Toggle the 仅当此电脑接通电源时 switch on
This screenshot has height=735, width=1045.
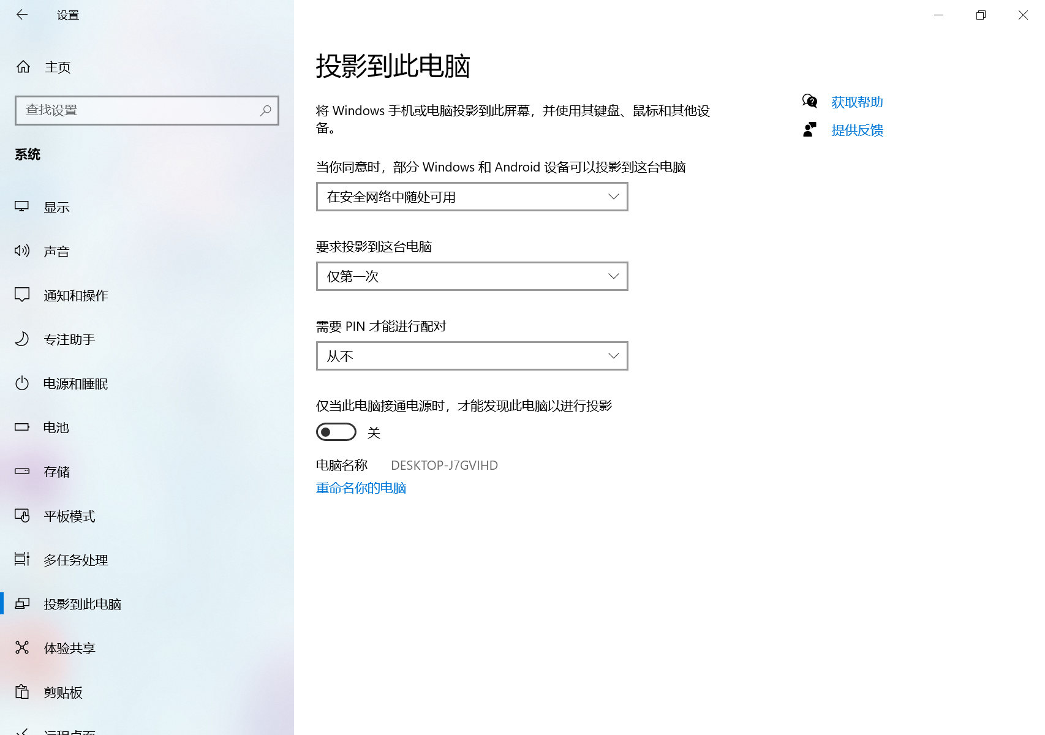coord(336,432)
